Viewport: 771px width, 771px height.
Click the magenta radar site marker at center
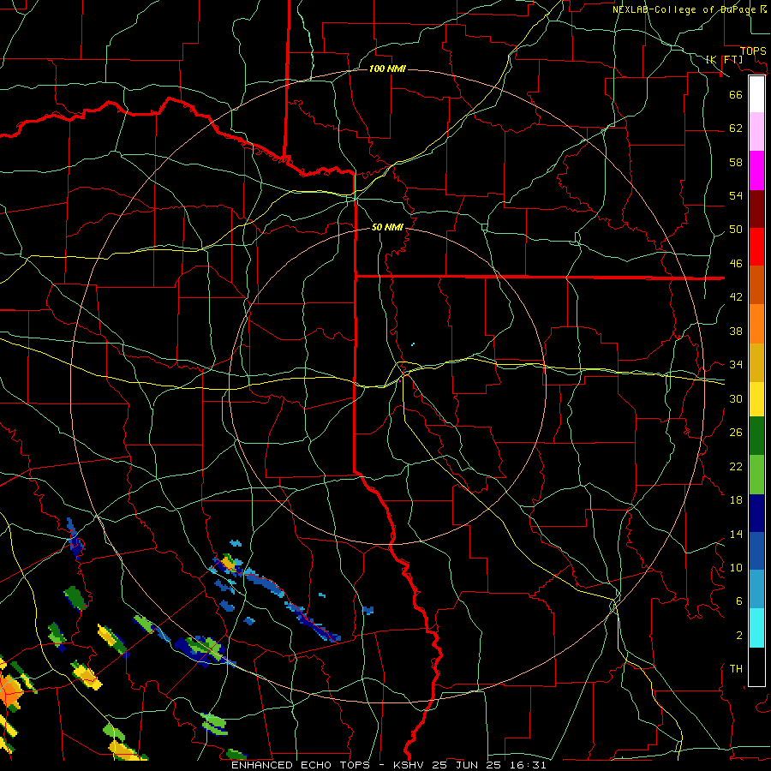pos(400,380)
